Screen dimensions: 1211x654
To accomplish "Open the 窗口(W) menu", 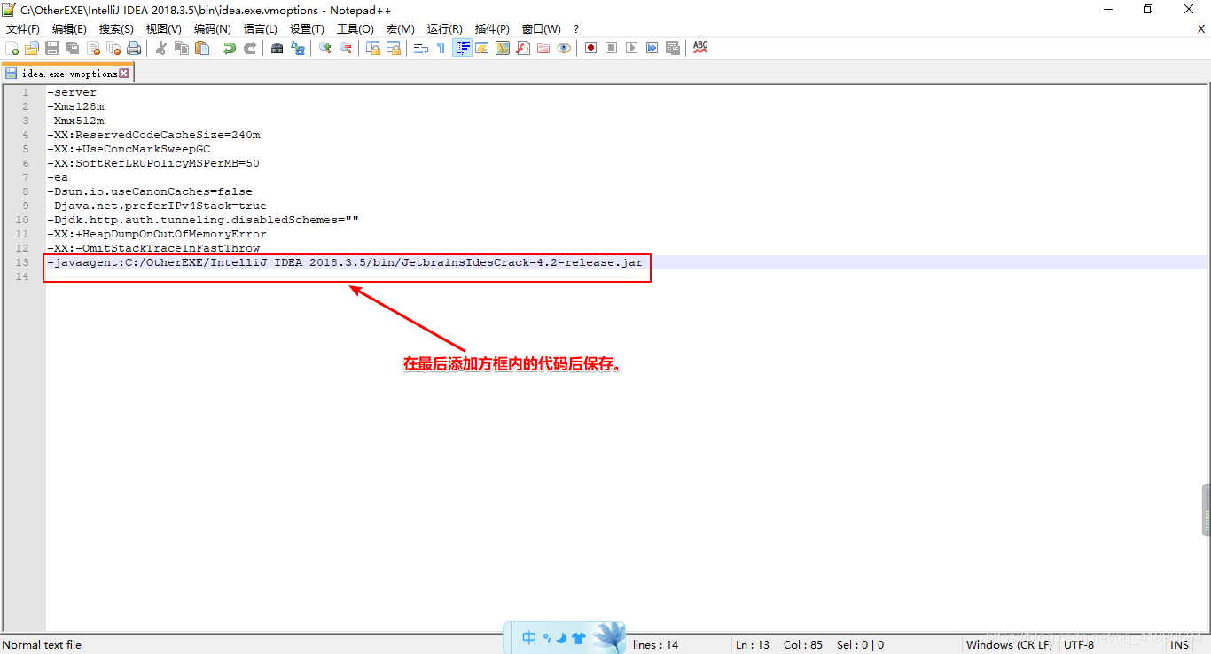I will [541, 29].
